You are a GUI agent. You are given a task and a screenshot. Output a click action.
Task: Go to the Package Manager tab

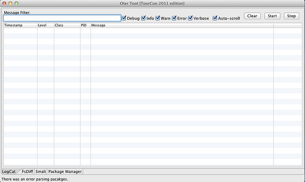coord(65,171)
